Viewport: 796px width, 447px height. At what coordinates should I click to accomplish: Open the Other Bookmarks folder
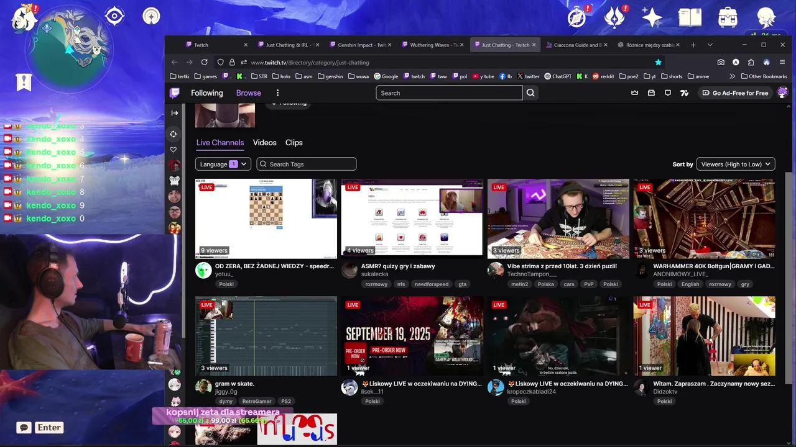(x=764, y=76)
